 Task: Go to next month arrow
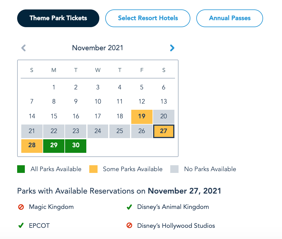172,48
